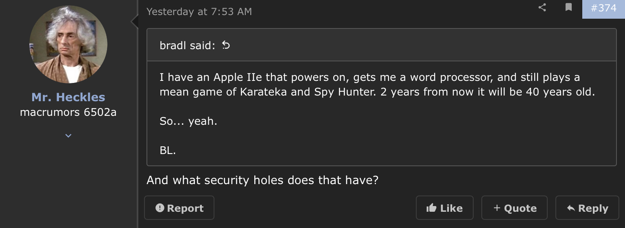
Task: Click Mr. Heckles' avatar picture
Action: click(68, 44)
